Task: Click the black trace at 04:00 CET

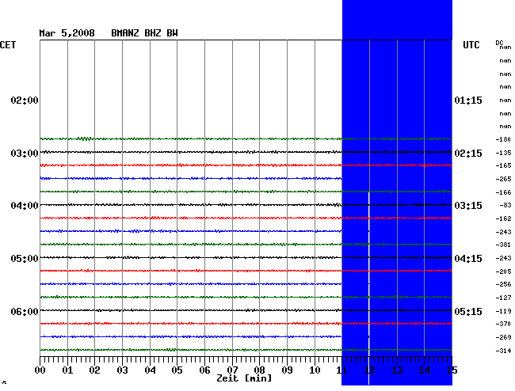Action: [x=246, y=205]
